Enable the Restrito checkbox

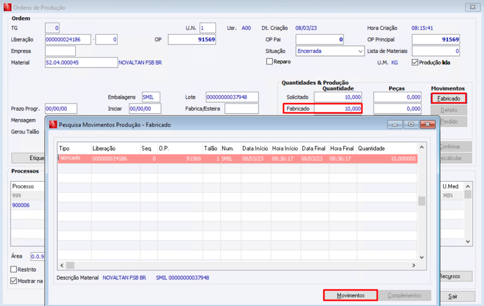tap(14, 269)
